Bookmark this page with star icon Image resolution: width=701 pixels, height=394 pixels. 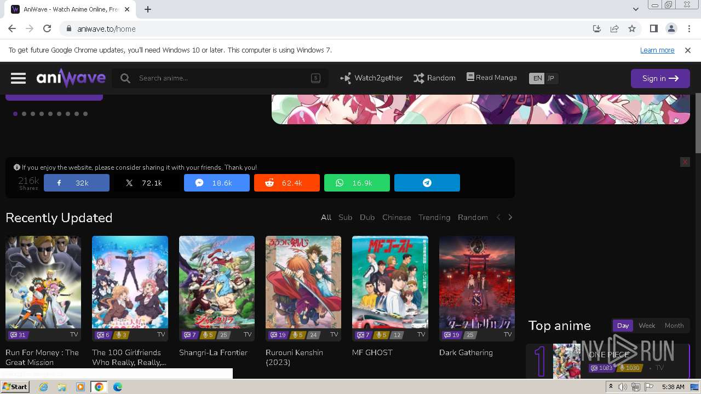[x=632, y=29]
